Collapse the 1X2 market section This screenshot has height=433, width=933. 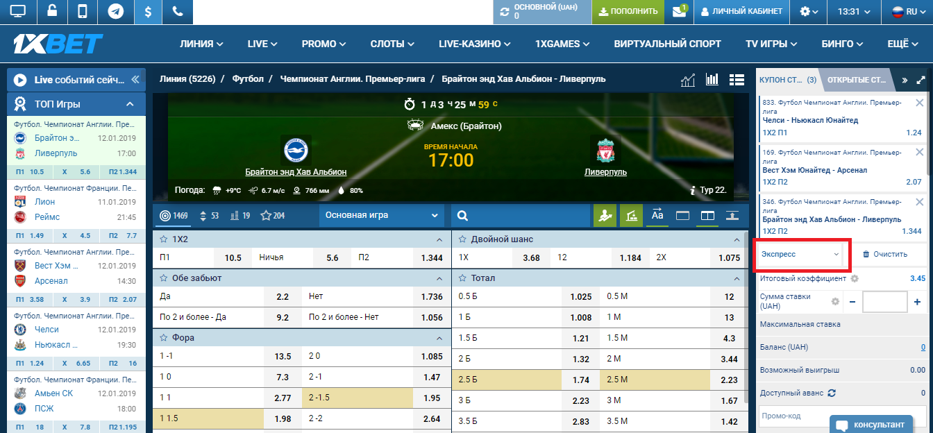click(439, 239)
